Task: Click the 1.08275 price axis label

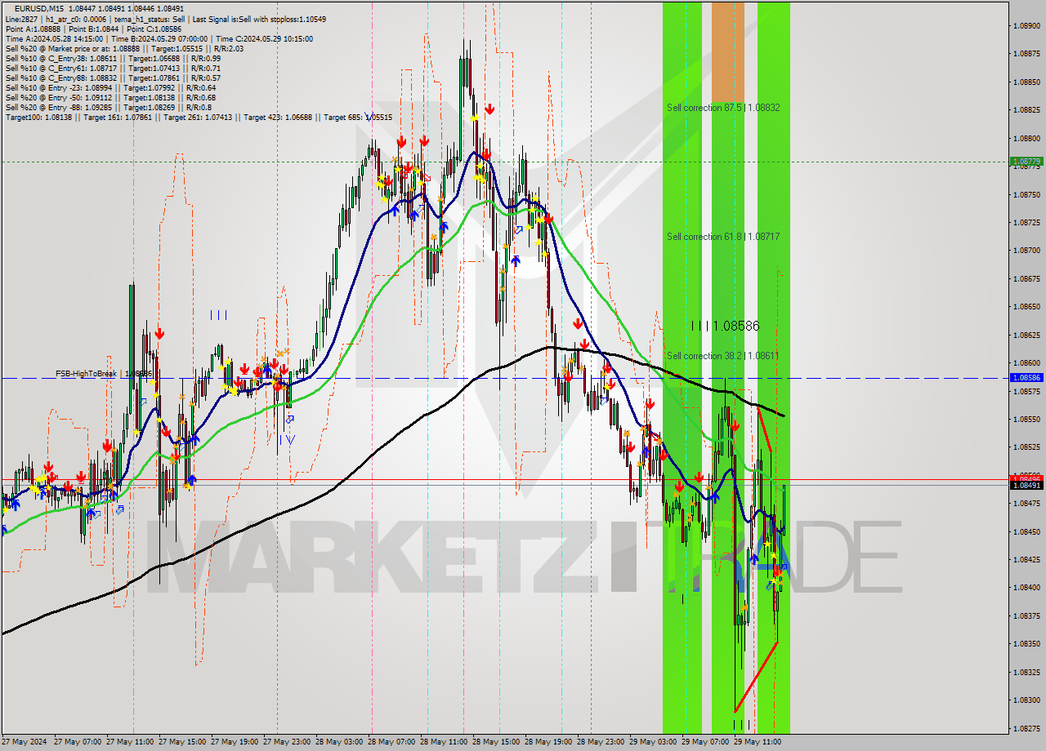Action: coord(1026,728)
